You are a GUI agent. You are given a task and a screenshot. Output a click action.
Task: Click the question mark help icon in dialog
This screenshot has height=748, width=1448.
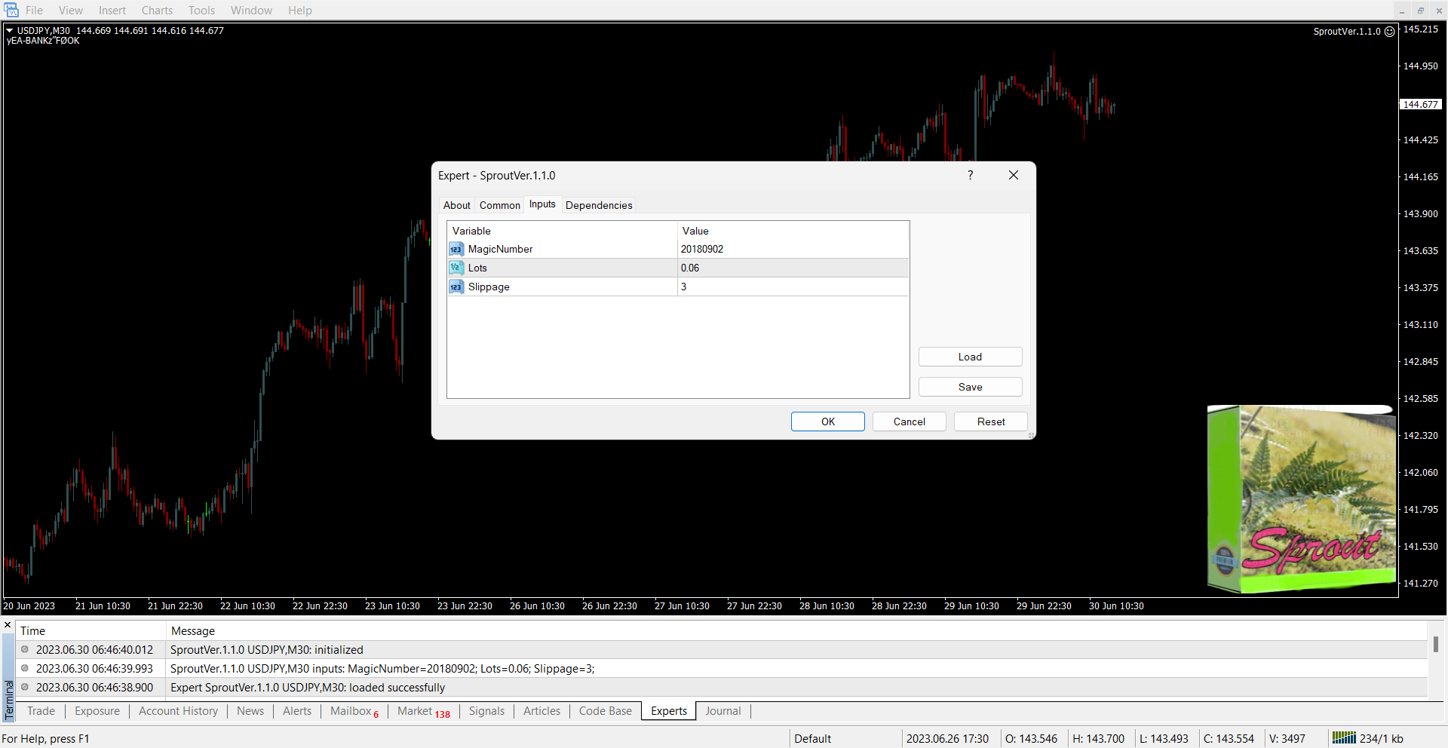[970, 175]
